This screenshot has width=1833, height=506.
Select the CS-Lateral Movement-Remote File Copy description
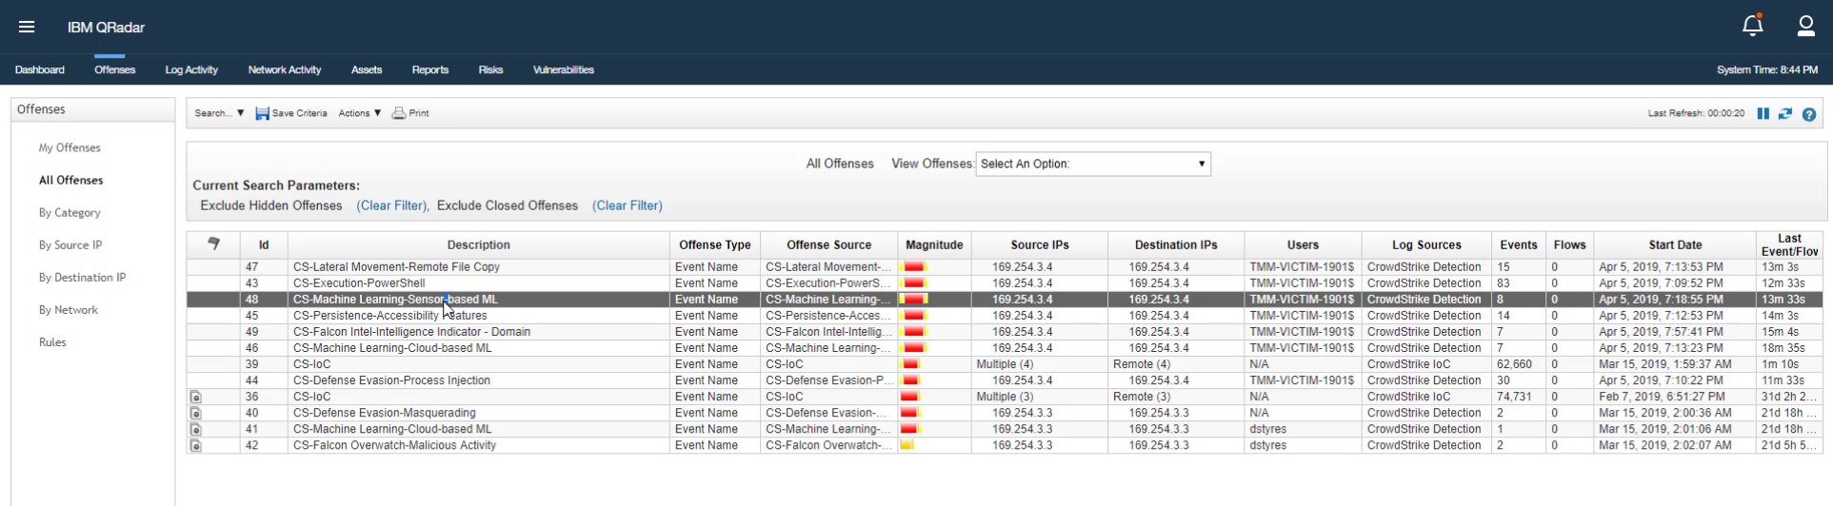click(396, 267)
